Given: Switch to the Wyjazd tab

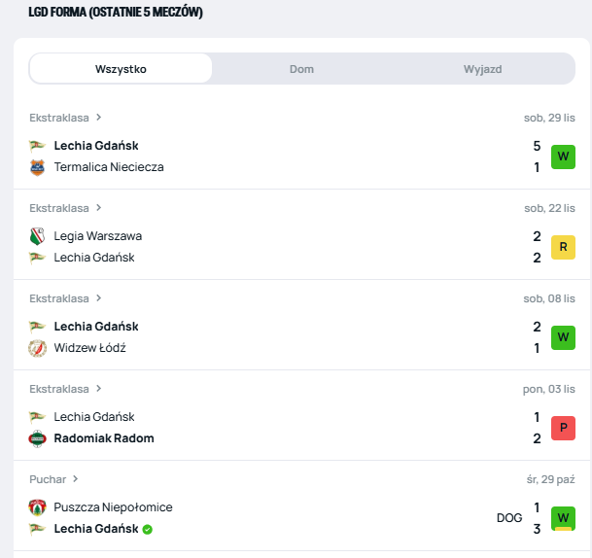Looking at the screenshot, I should tap(482, 69).
